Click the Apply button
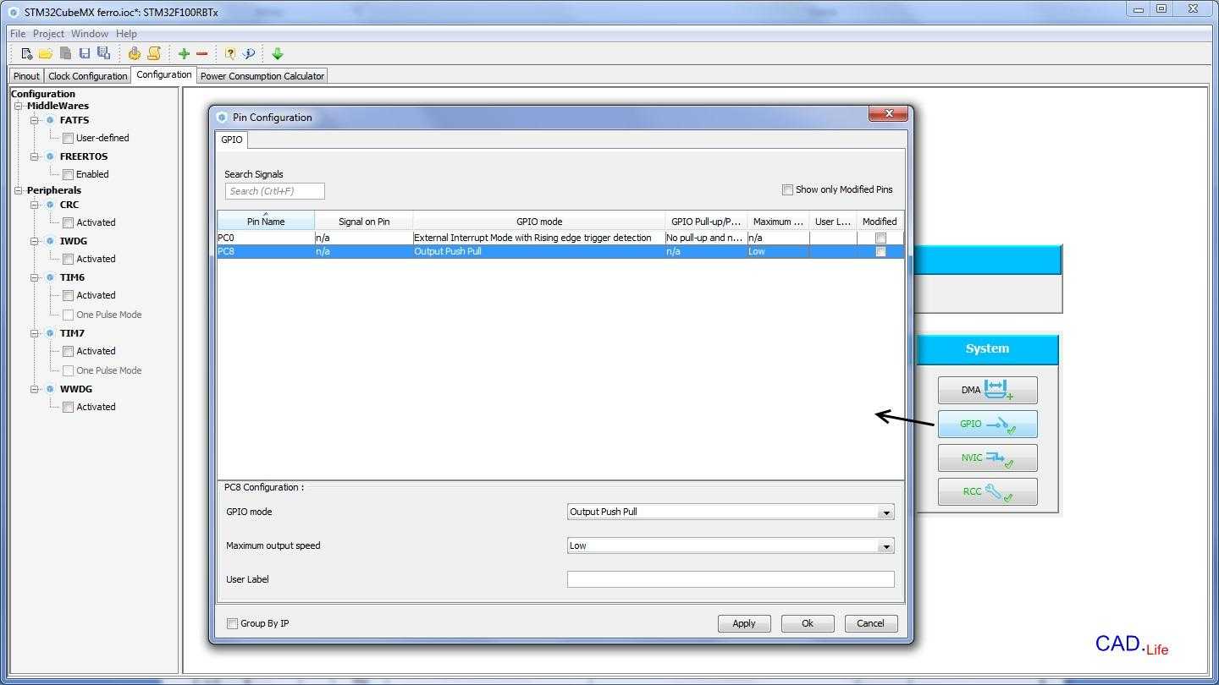Image resolution: width=1219 pixels, height=685 pixels. pyautogui.click(x=743, y=623)
